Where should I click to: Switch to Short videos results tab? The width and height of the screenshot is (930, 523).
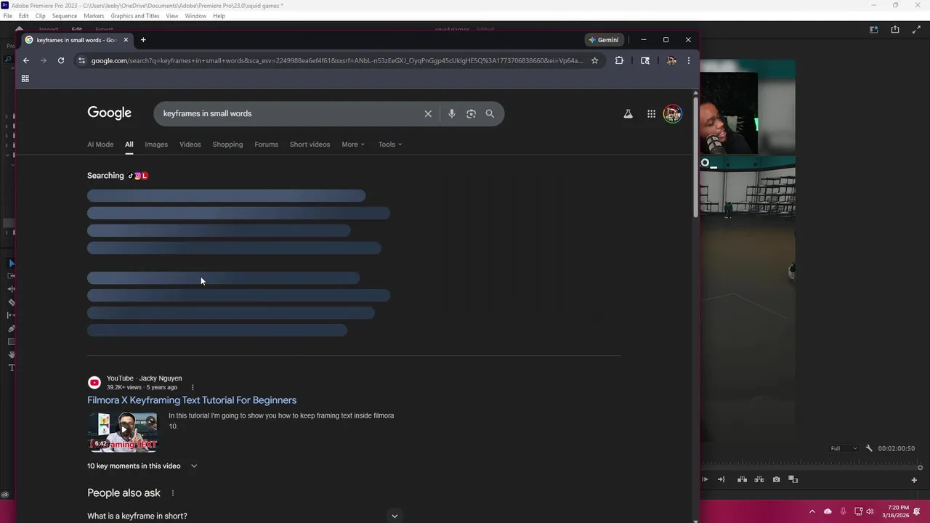[x=310, y=144]
